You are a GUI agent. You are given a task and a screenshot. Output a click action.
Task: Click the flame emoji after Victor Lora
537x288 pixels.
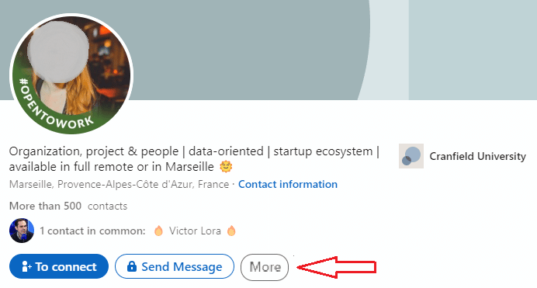[231, 231]
